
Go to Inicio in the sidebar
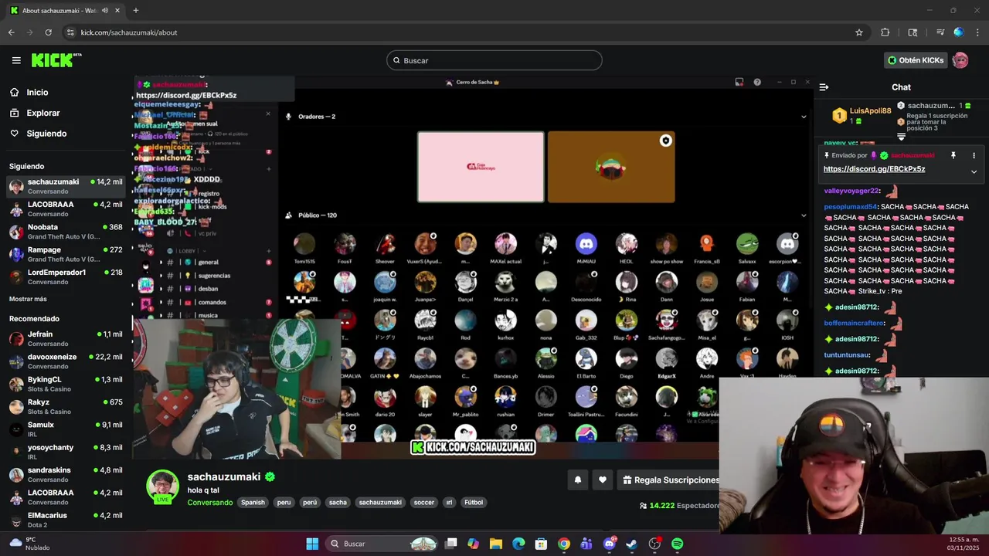[x=37, y=92]
